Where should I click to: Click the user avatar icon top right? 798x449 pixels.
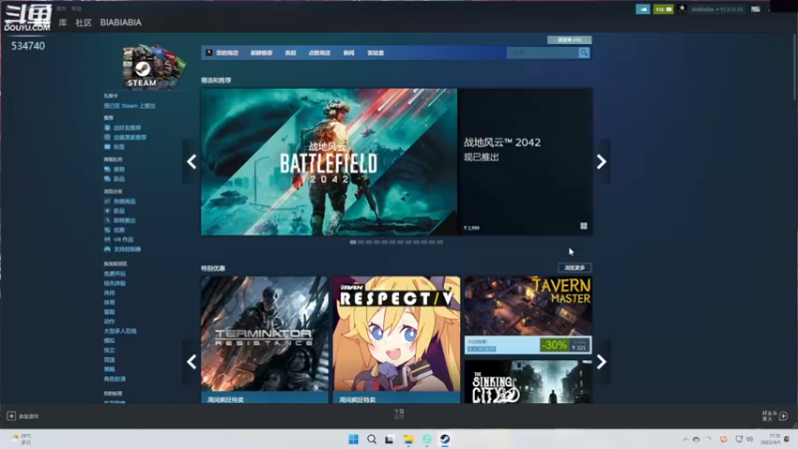pos(682,9)
